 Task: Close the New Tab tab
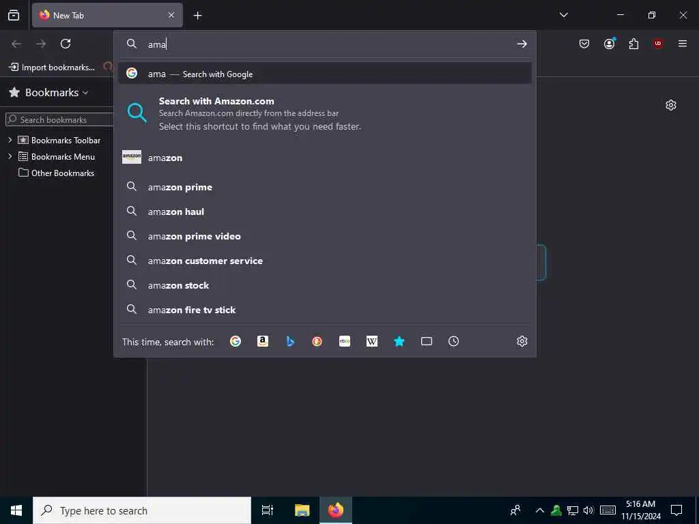point(171,15)
